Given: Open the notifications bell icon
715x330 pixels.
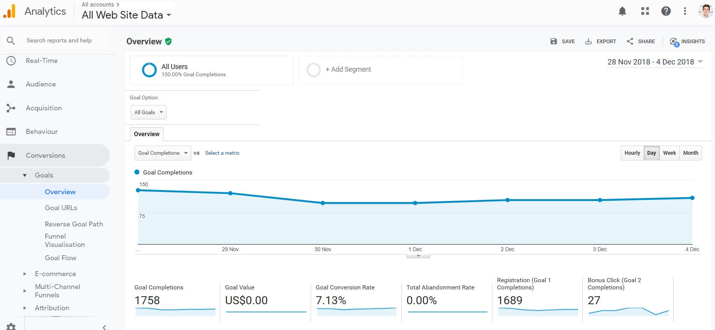Looking at the screenshot, I should (622, 11).
